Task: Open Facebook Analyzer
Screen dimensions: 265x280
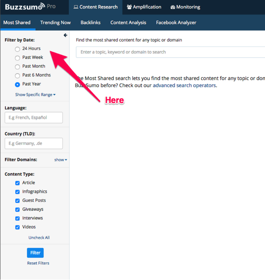Action: tap(176, 22)
